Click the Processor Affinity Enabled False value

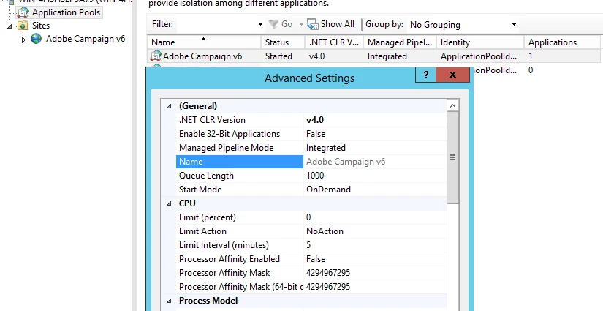pos(316,258)
